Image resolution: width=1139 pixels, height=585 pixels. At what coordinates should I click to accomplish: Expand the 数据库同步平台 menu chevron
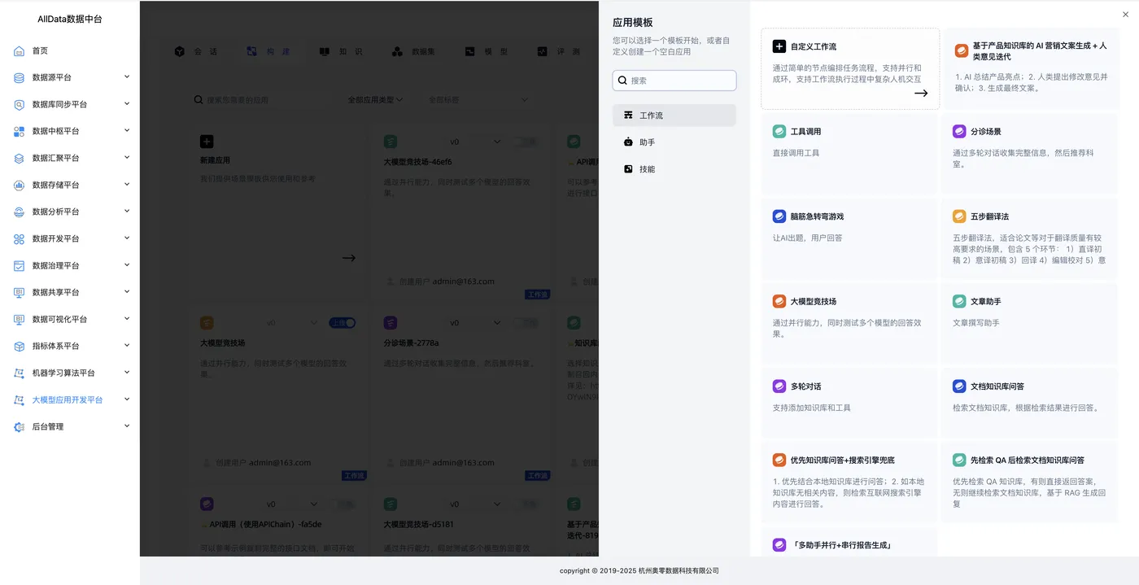coord(127,103)
